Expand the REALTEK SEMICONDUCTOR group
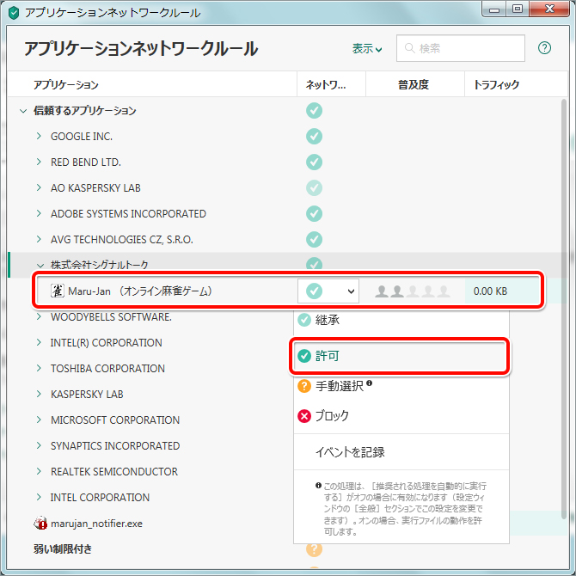This screenshot has height=576, width=576. coord(39,471)
